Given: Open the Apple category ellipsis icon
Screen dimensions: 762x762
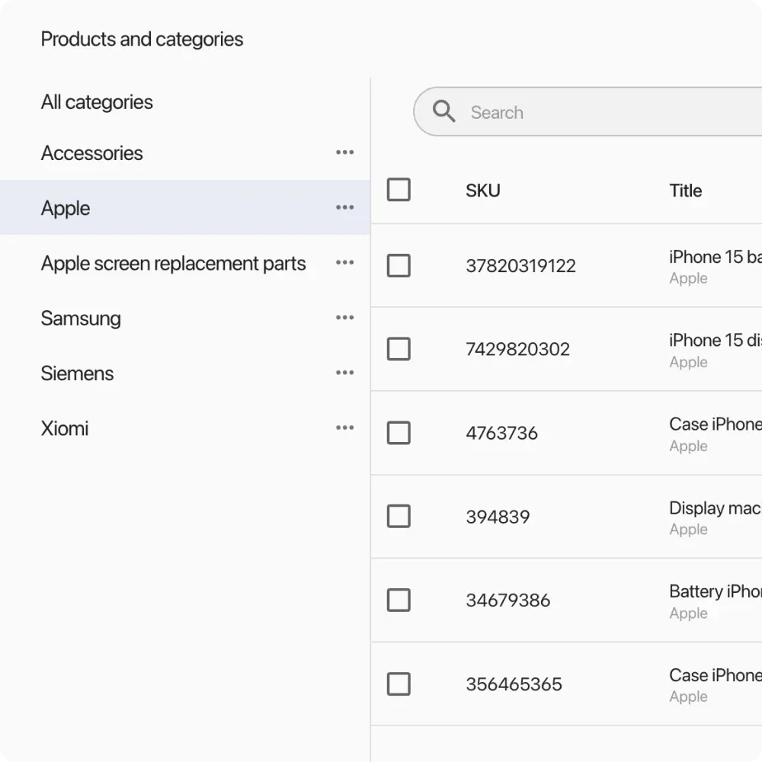Looking at the screenshot, I should click(344, 207).
